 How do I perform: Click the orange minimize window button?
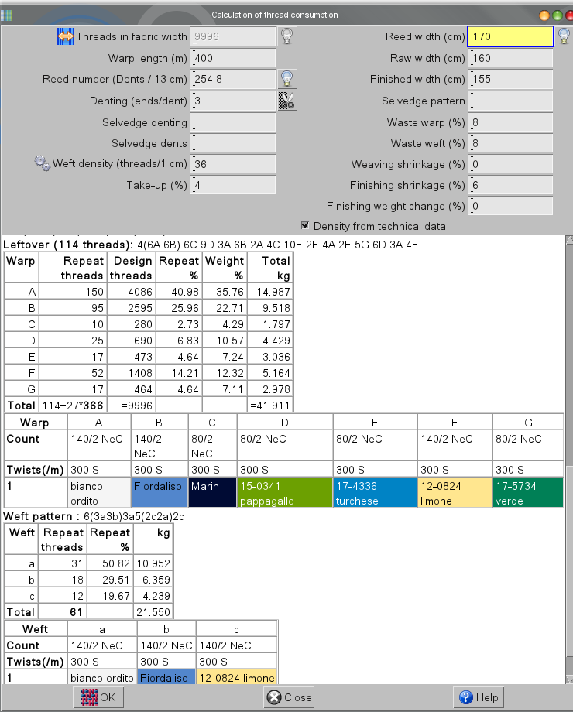coord(544,15)
